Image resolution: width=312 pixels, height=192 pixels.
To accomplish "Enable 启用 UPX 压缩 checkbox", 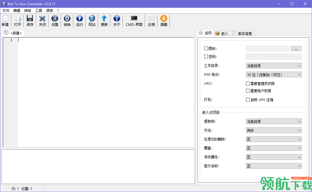I will (248, 99).
